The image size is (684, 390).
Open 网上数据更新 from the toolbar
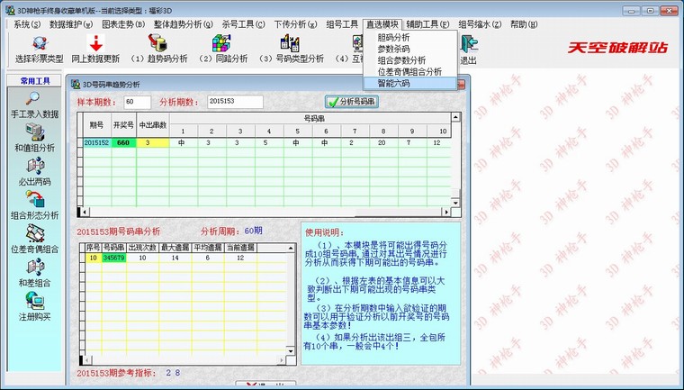[x=94, y=43]
